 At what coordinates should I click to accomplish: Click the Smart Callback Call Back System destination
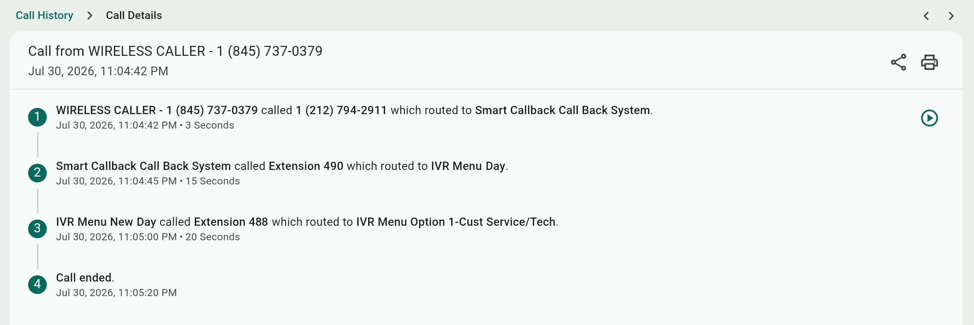562,110
